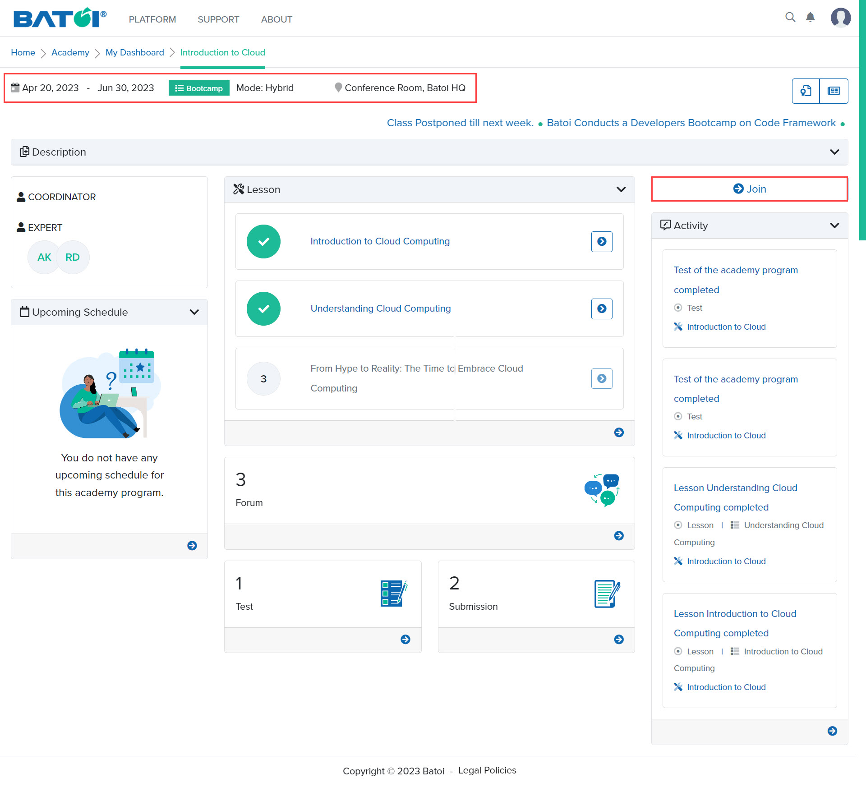
Task: Open Understanding Cloud Computing lesson arrow
Action: (602, 308)
